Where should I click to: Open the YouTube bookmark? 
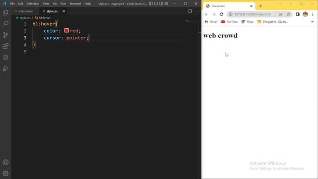[x=229, y=22]
